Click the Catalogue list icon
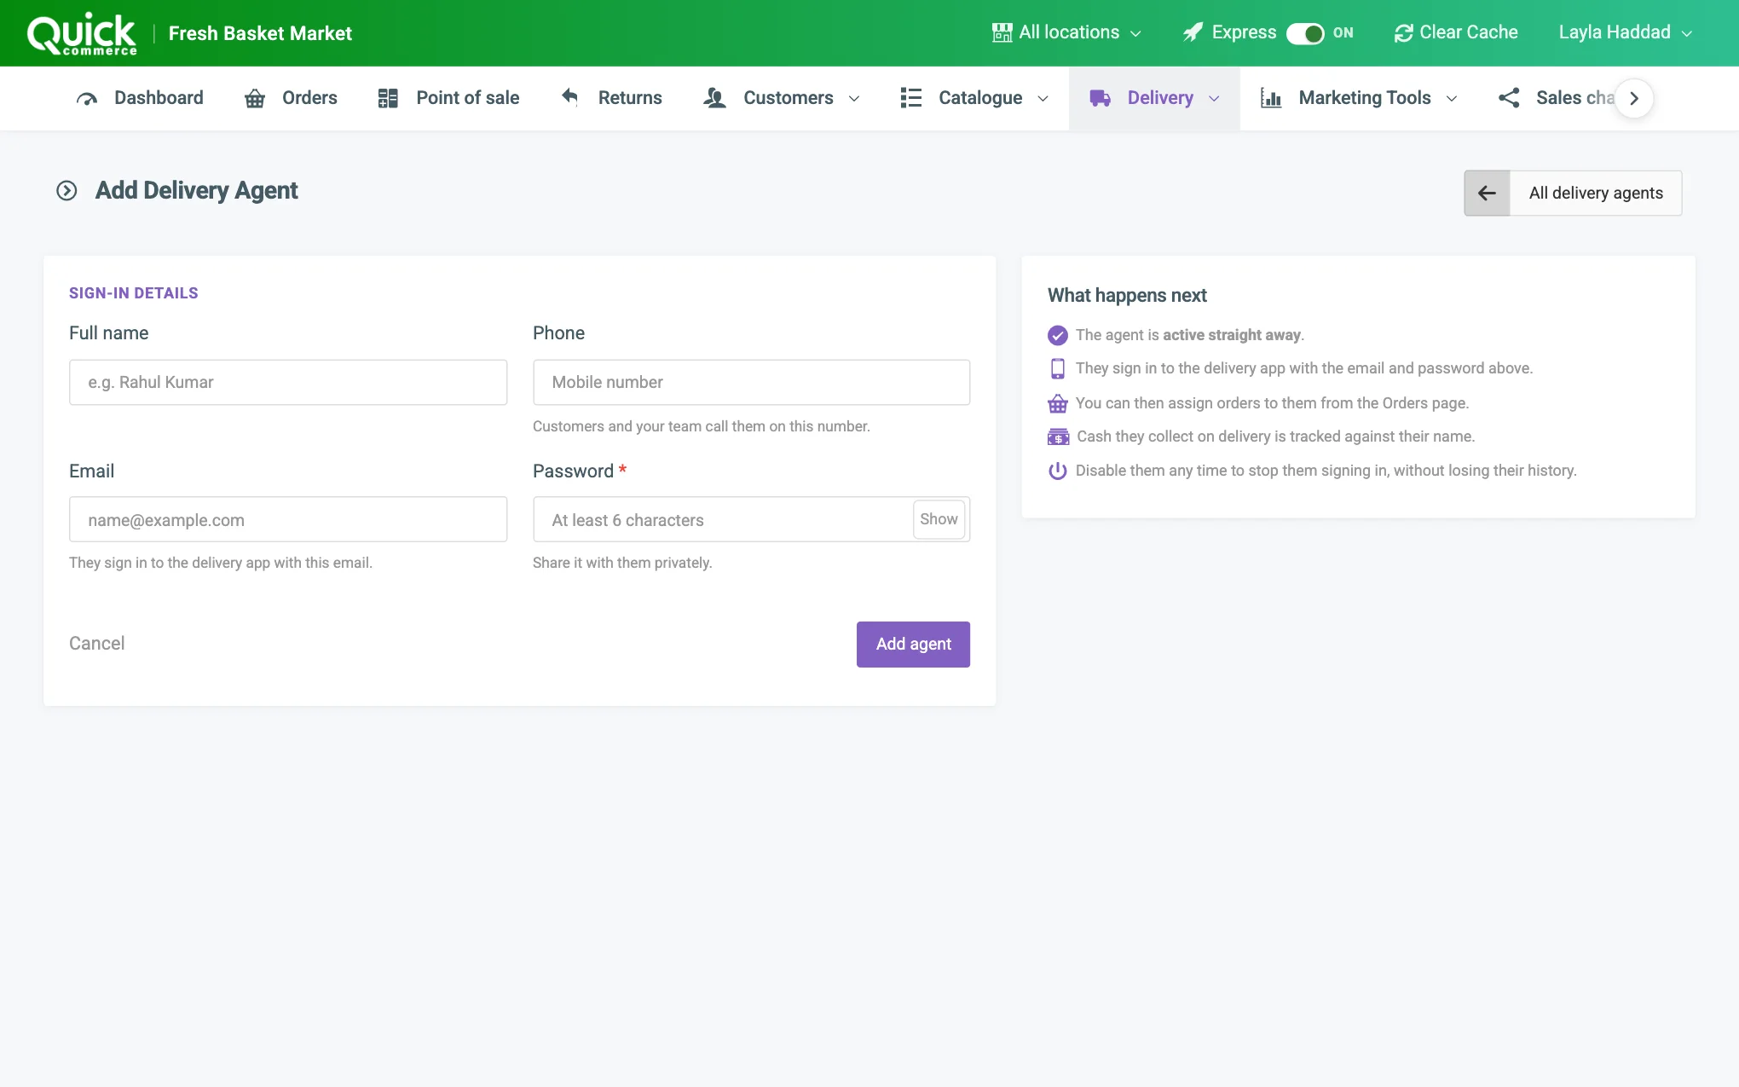1739x1087 pixels. [911, 98]
